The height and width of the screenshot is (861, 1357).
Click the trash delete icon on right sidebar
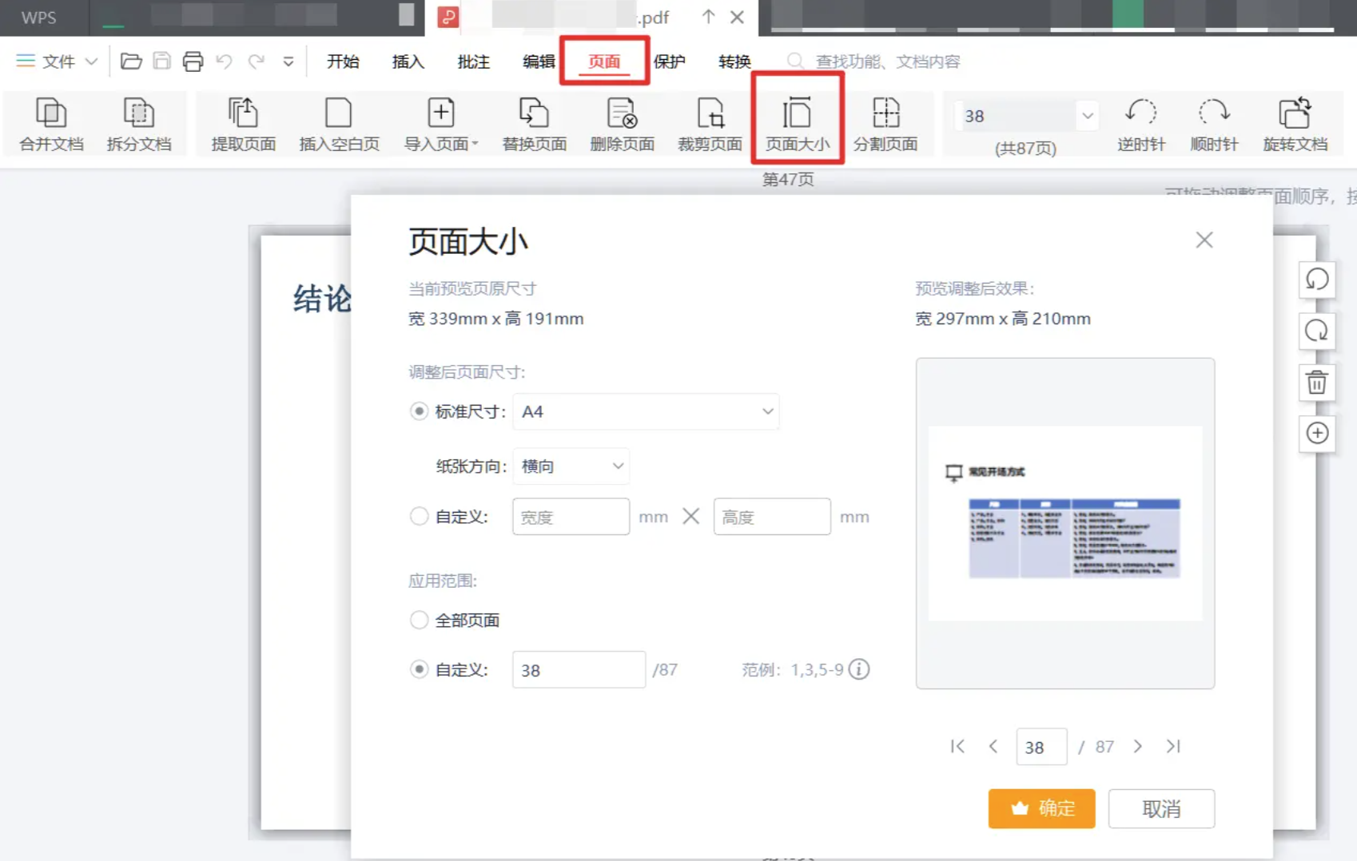point(1317,382)
